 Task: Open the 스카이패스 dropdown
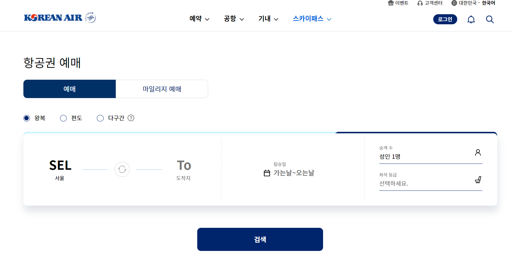click(x=312, y=18)
